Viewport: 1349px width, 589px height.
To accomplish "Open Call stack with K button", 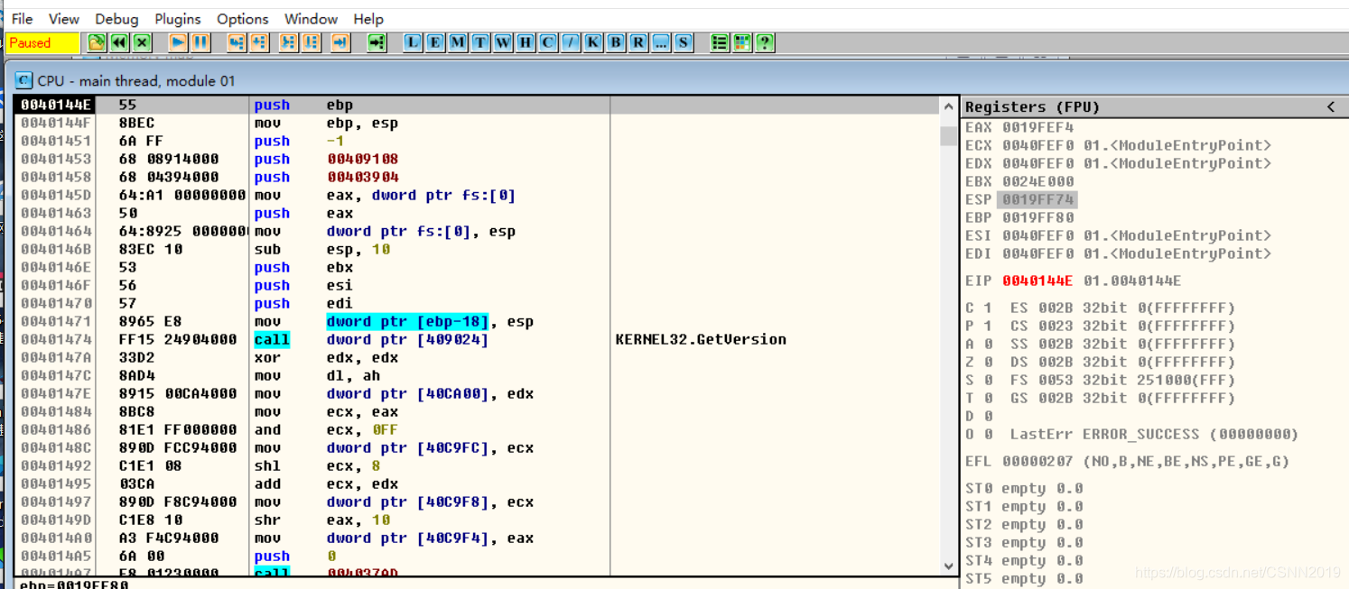I will click(x=594, y=42).
